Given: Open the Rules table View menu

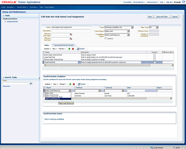Looking at the screenshot, I should [x=55, y=49].
